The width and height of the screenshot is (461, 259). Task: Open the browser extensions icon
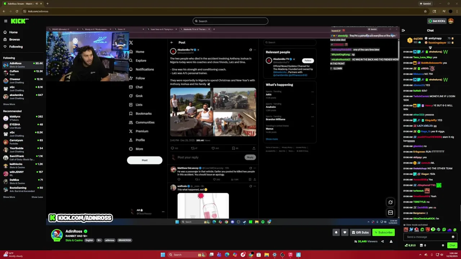[434, 11]
